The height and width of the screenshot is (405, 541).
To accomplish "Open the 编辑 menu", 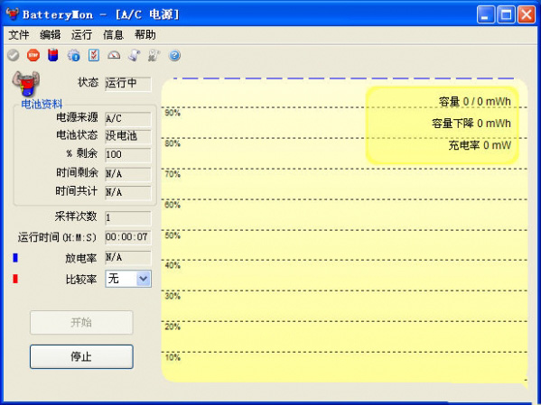I will coord(50,35).
